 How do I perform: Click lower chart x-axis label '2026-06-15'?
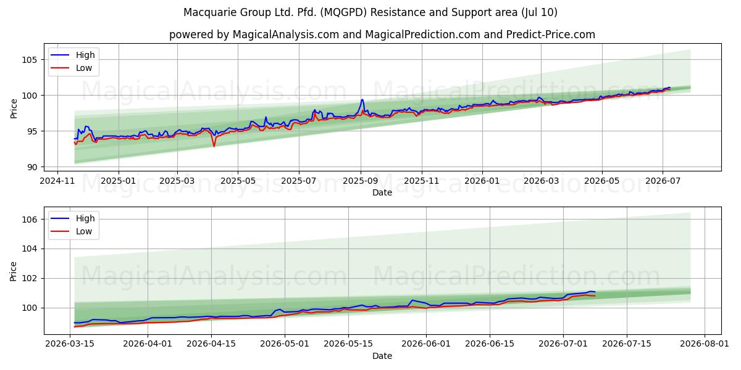click(x=490, y=345)
